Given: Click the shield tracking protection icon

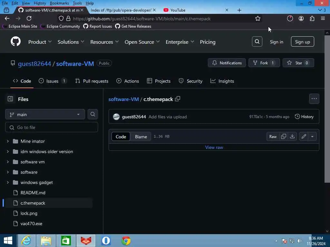Looking at the screenshot, I should click(x=61, y=18).
